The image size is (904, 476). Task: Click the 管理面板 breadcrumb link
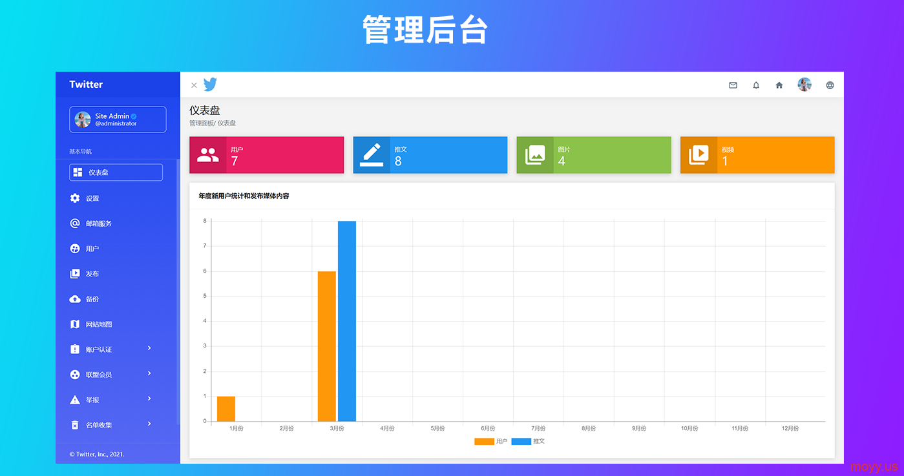coord(201,123)
